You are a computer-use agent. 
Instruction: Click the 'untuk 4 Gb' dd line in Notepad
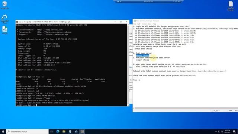[164, 42]
